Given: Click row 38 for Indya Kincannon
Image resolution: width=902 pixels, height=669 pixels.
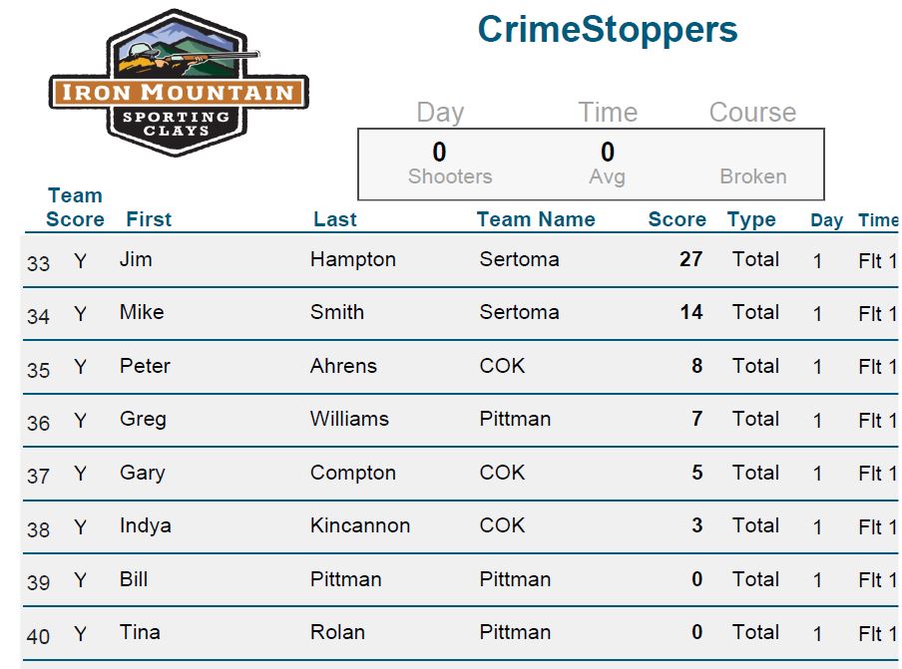Looking at the screenshot, I should pyautogui.click(x=460, y=527).
